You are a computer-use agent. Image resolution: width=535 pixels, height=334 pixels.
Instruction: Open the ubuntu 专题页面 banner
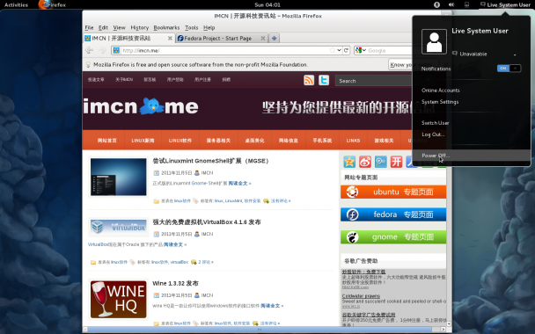pos(393,192)
